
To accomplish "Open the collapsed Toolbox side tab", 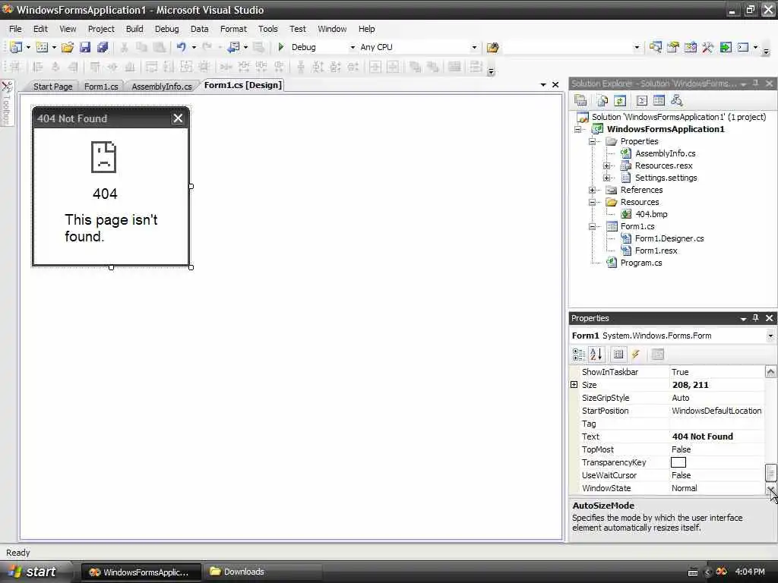I will tap(7, 103).
